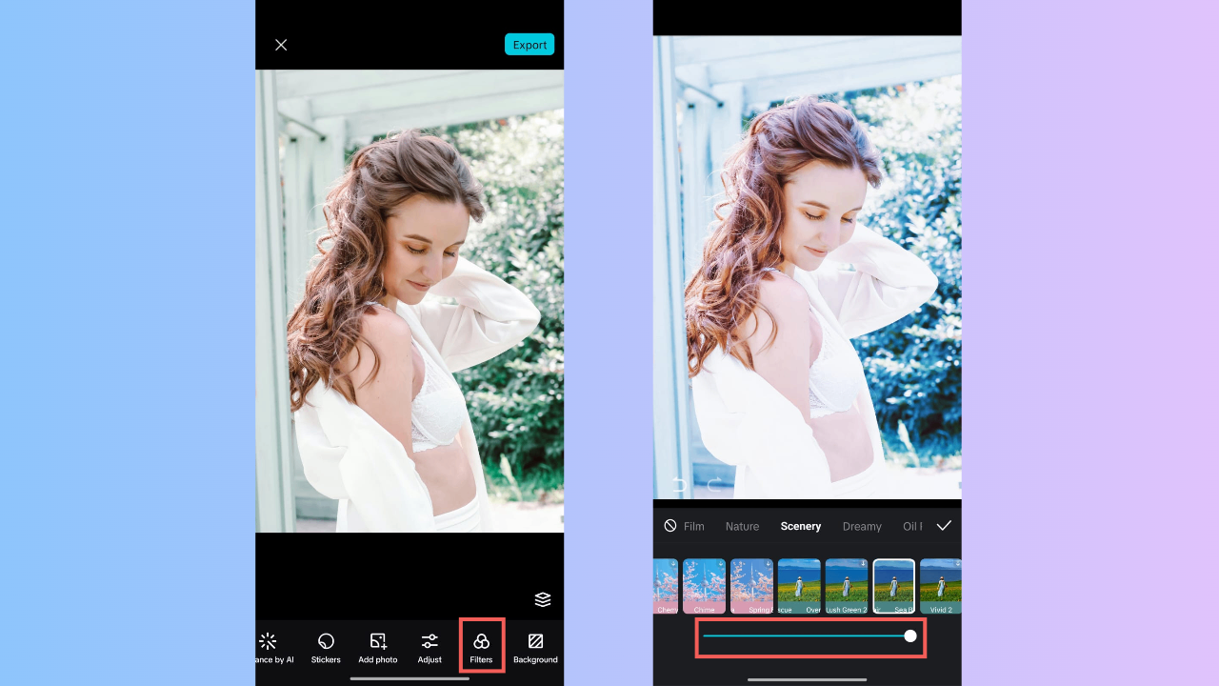Remove filter with the no-filter icon

670,526
